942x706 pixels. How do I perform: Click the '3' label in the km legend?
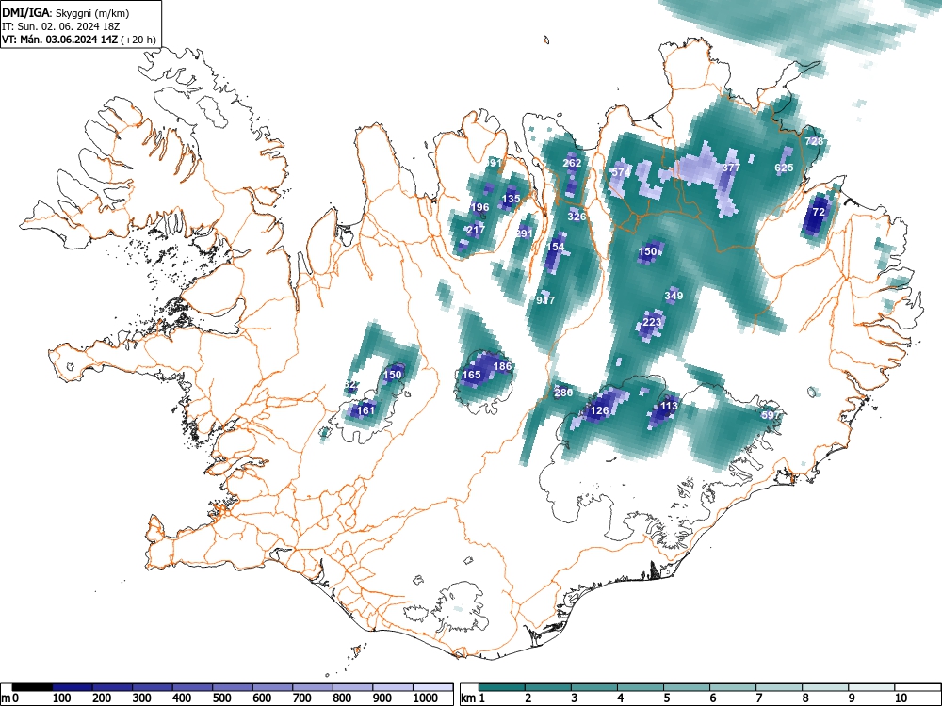point(574,698)
